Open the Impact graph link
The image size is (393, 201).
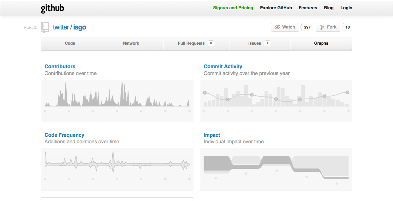212,135
